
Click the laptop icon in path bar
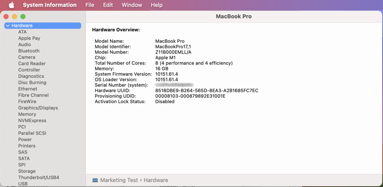pos(95,180)
